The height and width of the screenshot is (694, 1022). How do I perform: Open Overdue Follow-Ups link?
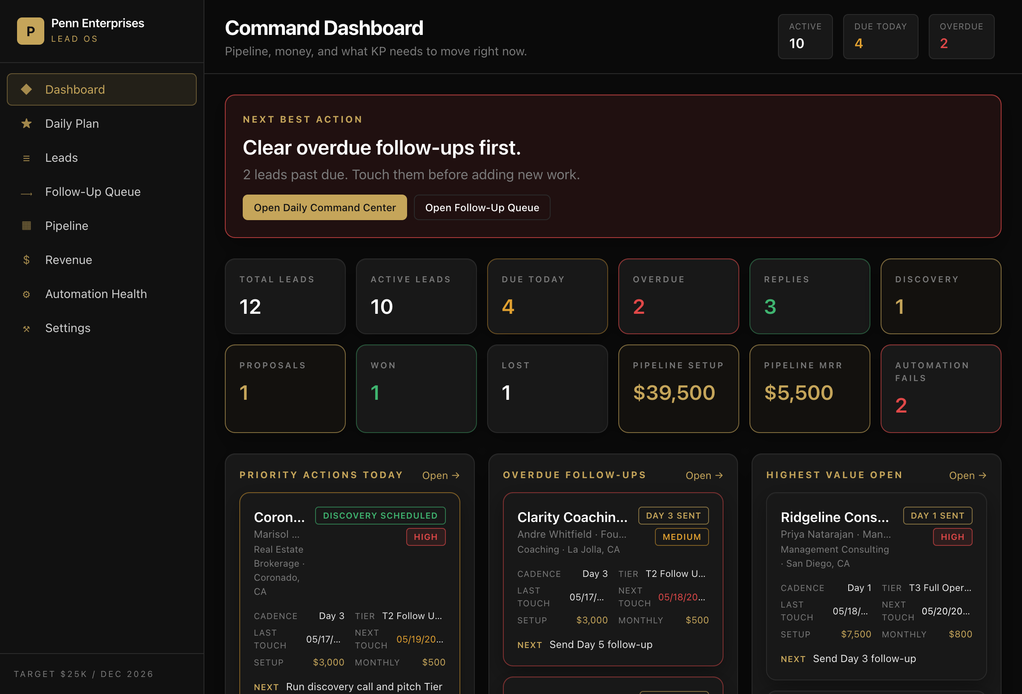pos(704,476)
